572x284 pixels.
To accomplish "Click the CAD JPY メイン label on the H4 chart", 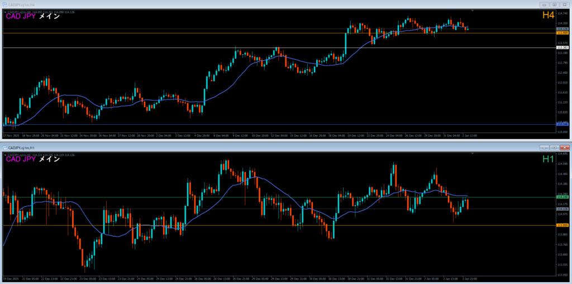I will 33,16.
